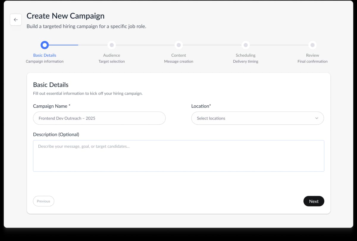Select the Audience step circle
This screenshot has width=357, height=241.
click(112, 45)
